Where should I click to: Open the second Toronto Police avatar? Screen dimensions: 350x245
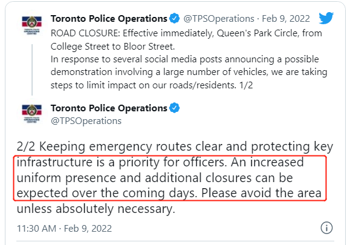[31, 114]
